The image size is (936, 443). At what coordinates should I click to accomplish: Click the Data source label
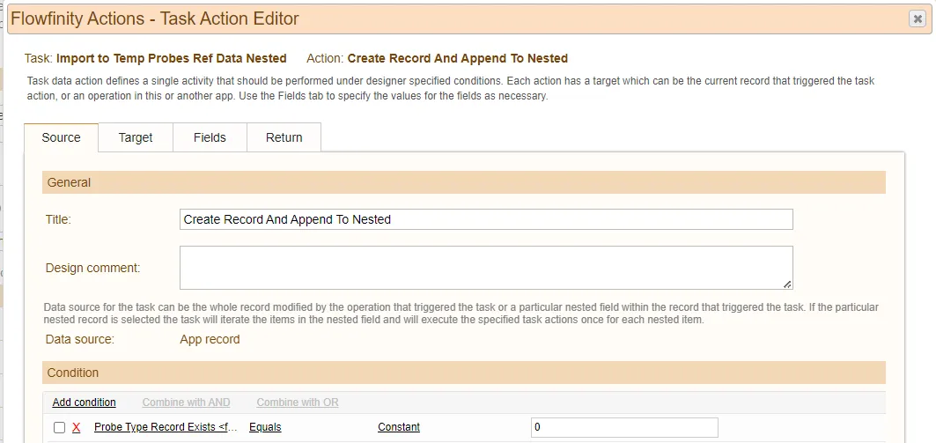tap(79, 339)
